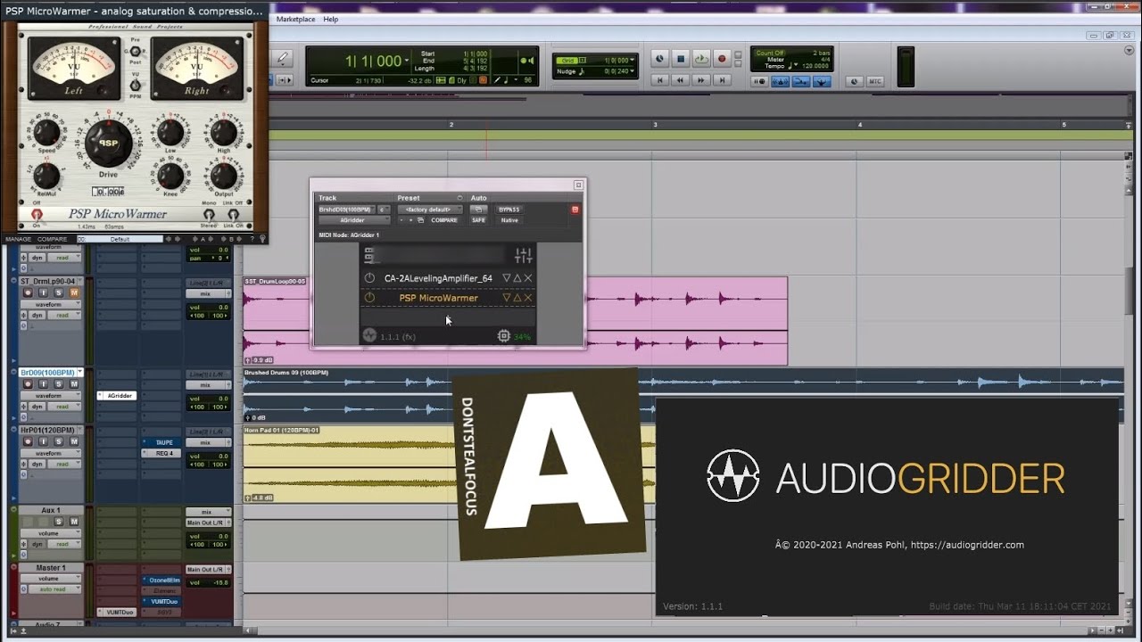
Task: Click the red target button in plugin header
Action: coord(575,210)
